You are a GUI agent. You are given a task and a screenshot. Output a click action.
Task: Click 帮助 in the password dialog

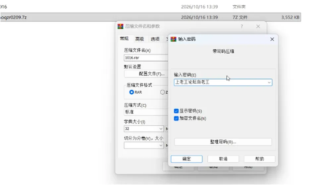click(x=260, y=159)
